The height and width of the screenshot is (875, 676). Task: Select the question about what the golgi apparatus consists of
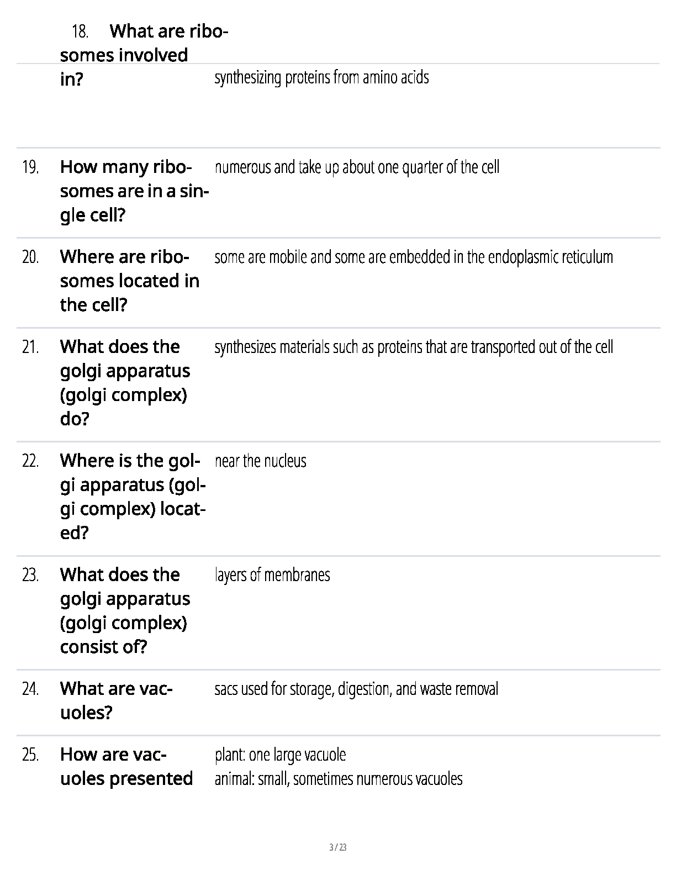125,610
